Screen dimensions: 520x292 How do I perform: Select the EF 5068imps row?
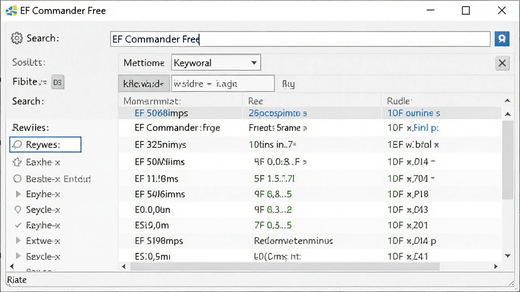coord(310,113)
